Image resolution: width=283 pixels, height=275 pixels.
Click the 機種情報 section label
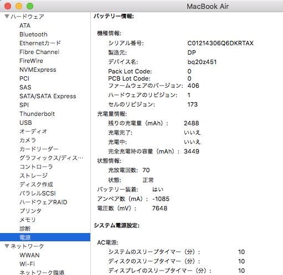click(x=109, y=33)
